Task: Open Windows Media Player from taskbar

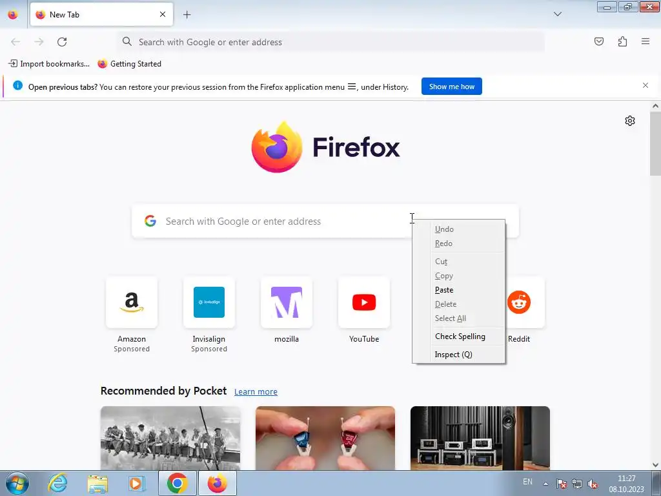Action: click(x=137, y=483)
